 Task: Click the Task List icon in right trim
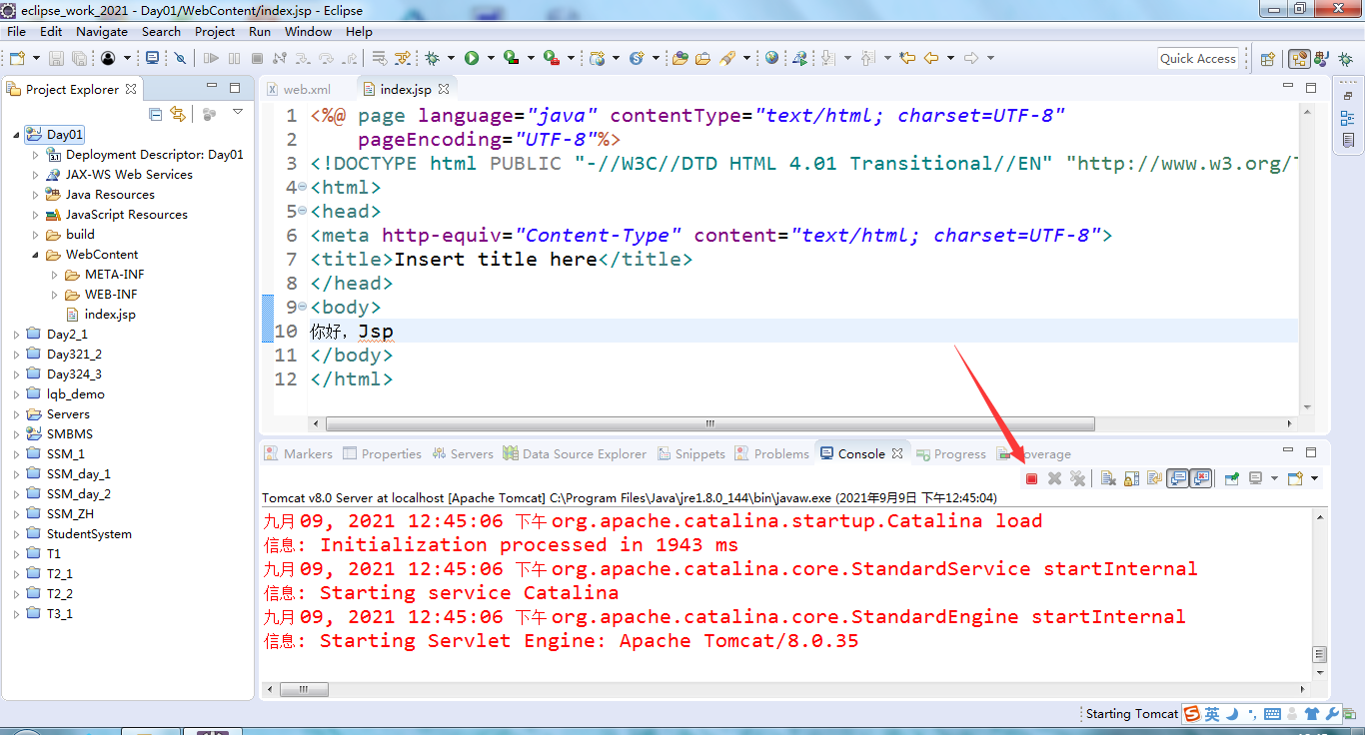point(1348,141)
